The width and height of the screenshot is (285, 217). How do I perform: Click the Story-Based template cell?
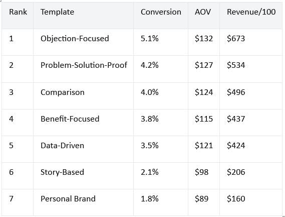[x=62, y=172]
